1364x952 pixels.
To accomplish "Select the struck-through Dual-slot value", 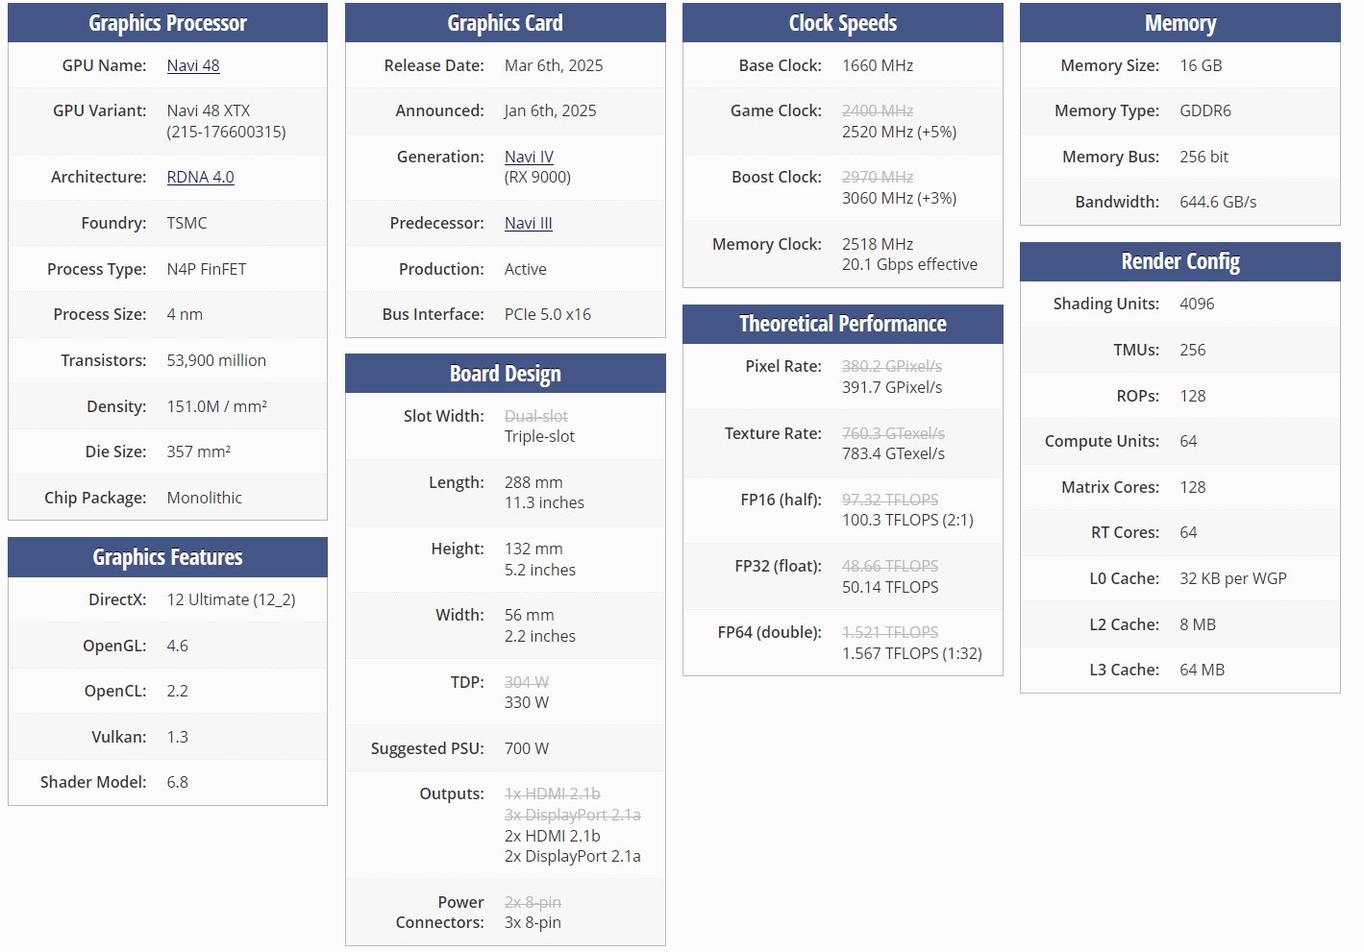I will click(536, 416).
